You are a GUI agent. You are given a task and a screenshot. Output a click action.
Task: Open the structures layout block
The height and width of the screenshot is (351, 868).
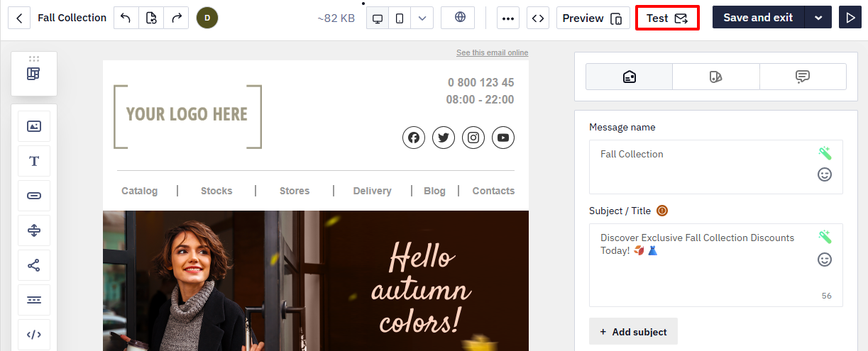(x=34, y=74)
